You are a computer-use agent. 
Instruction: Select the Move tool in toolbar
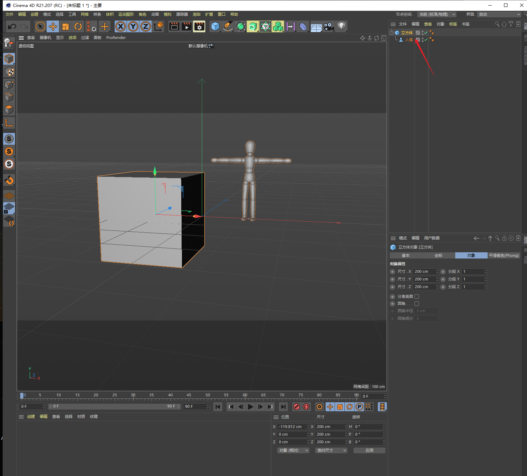(53, 26)
